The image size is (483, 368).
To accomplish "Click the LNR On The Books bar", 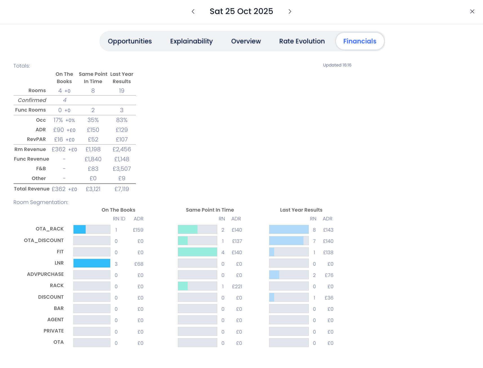I will pyautogui.click(x=92, y=263).
